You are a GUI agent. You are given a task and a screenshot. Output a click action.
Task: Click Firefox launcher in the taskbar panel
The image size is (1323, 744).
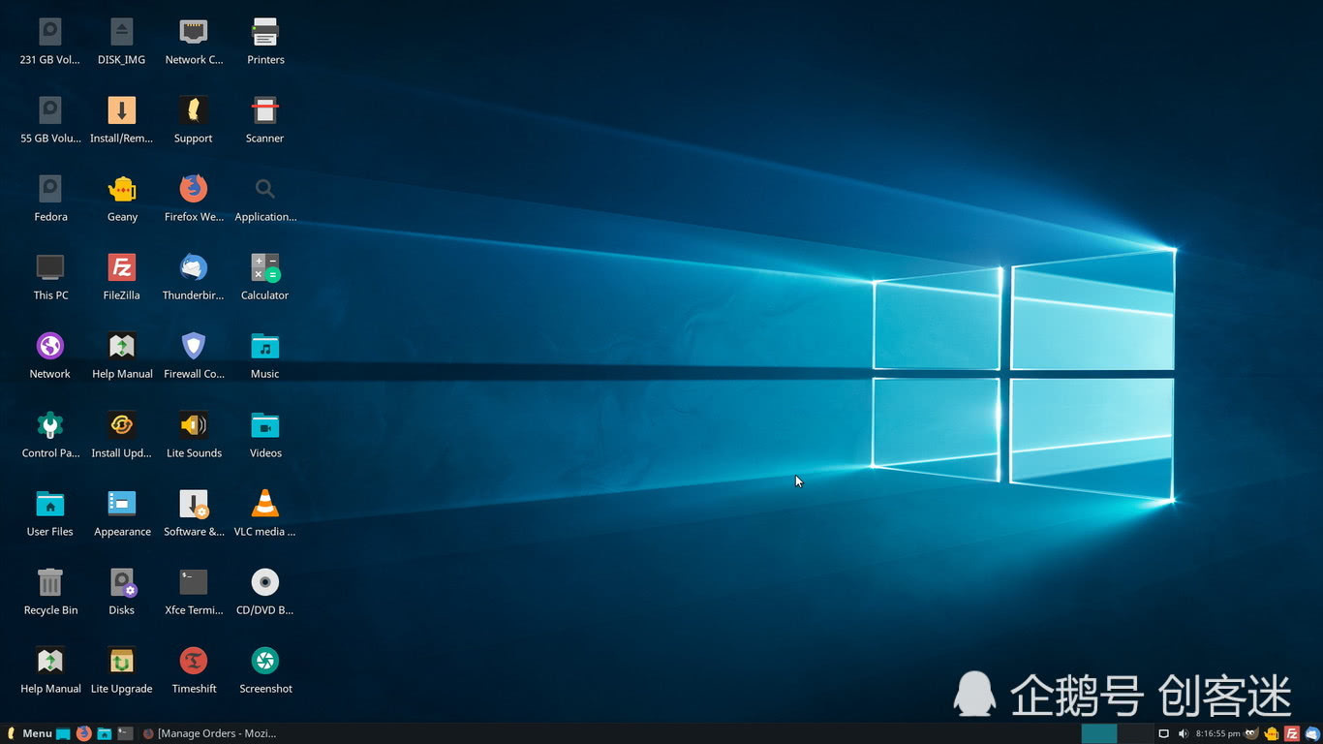[83, 733]
